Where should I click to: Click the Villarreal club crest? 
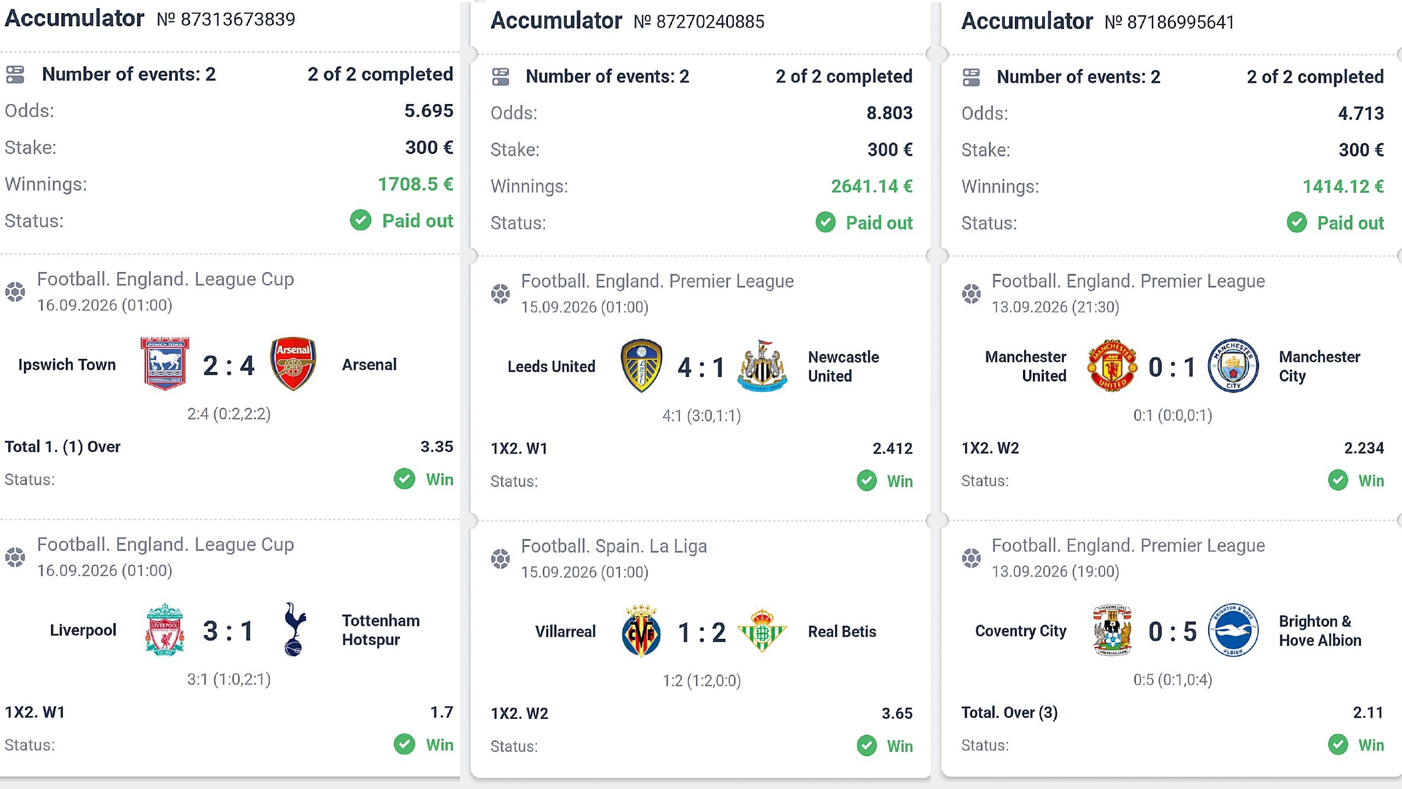[x=641, y=631]
